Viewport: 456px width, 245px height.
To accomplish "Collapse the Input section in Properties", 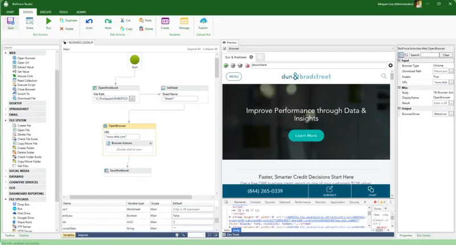I will (400, 60).
